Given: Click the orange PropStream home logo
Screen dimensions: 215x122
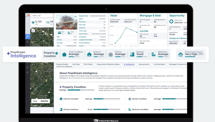Looking at the screenshot, I should pos(29,15).
